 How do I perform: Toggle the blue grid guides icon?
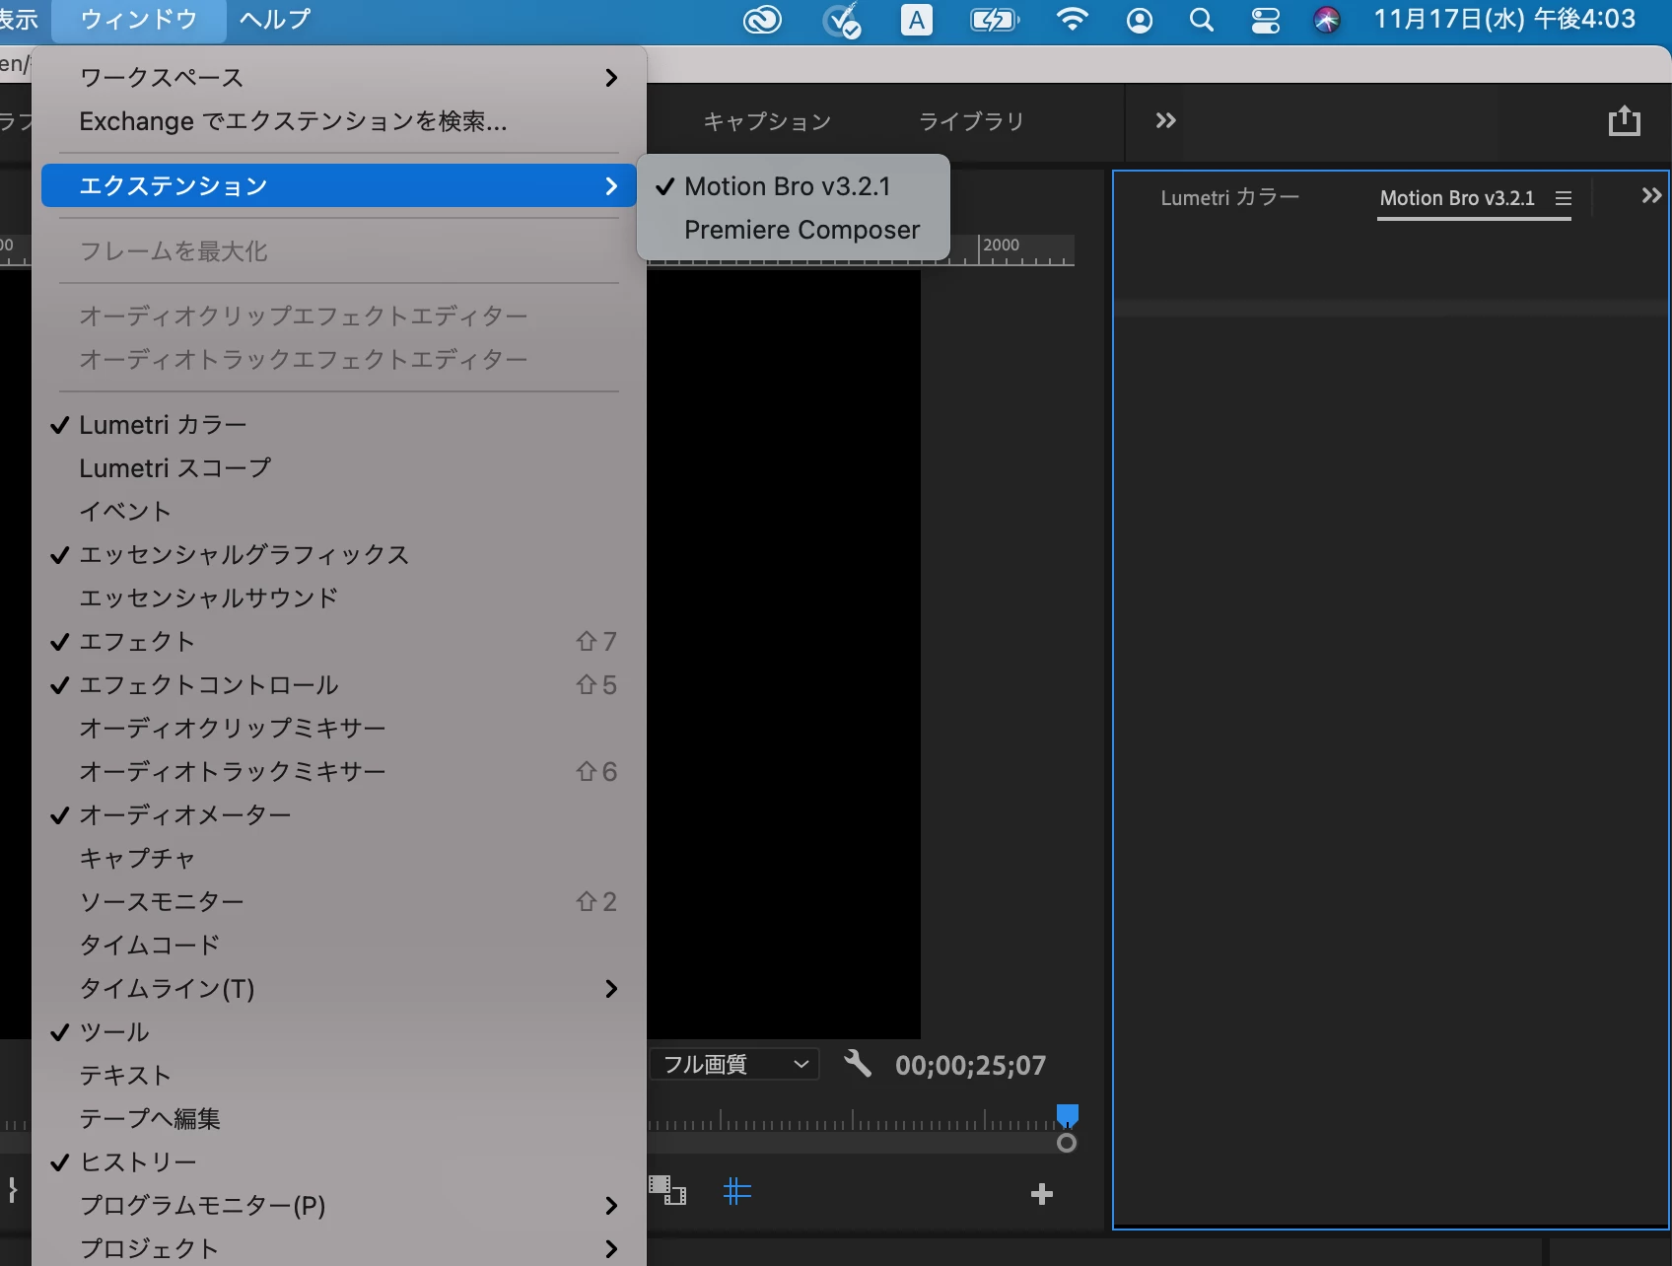tap(736, 1191)
